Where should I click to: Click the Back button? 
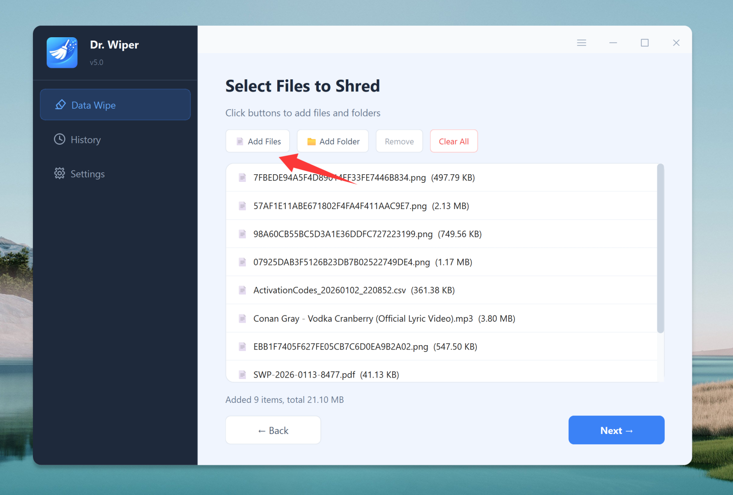click(x=272, y=430)
